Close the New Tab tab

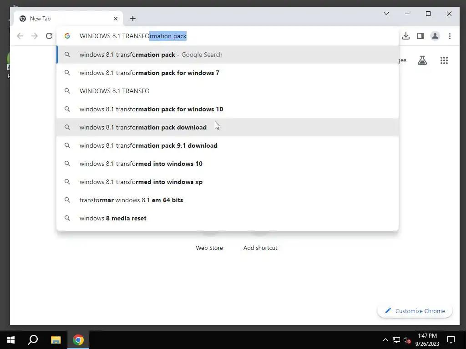116,19
